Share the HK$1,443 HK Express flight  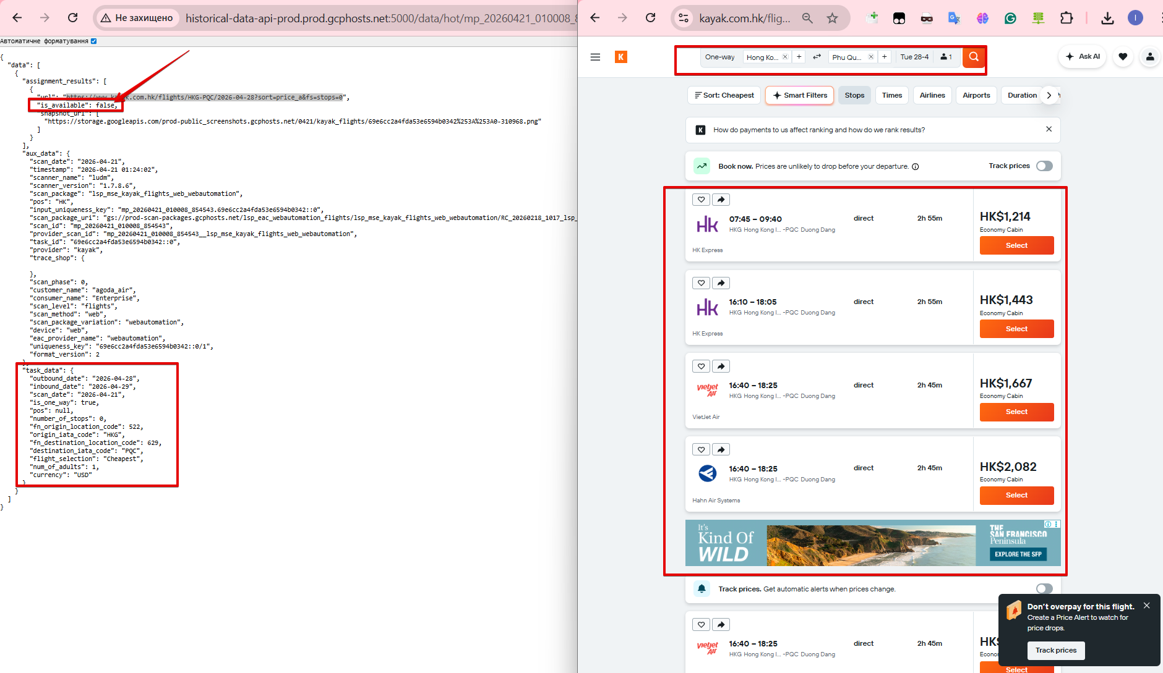[x=721, y=283]
